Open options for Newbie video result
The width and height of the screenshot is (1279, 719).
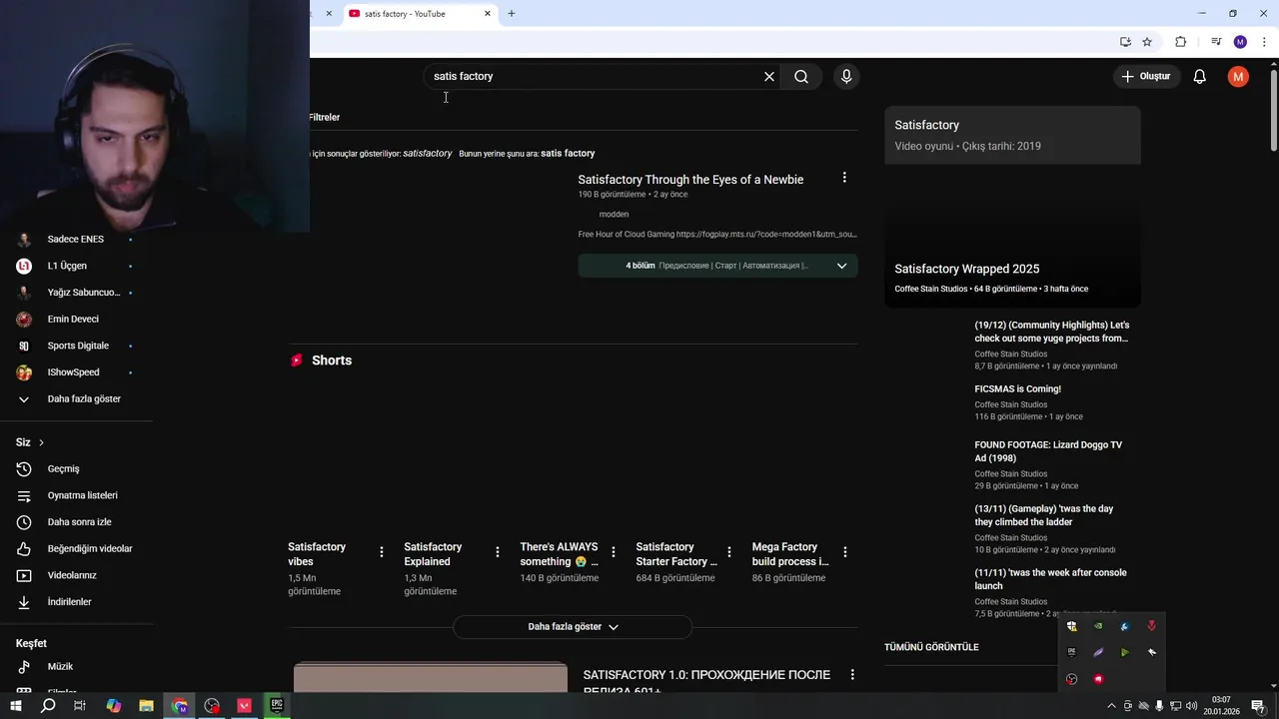tap(844, 178)
